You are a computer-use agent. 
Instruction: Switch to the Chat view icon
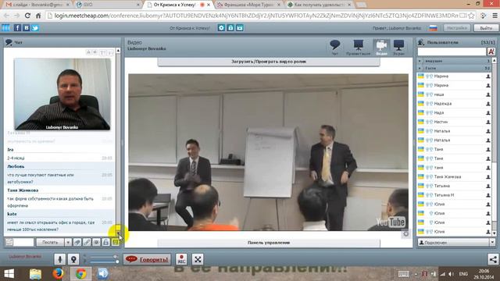tap(335, 48)
